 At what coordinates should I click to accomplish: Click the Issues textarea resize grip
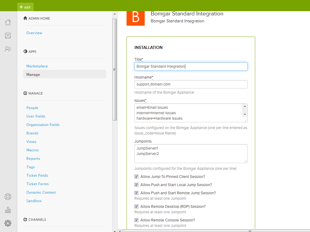pos(245,120)
